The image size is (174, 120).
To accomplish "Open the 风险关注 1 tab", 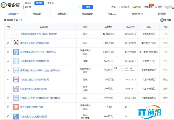I will pos(112,14).
